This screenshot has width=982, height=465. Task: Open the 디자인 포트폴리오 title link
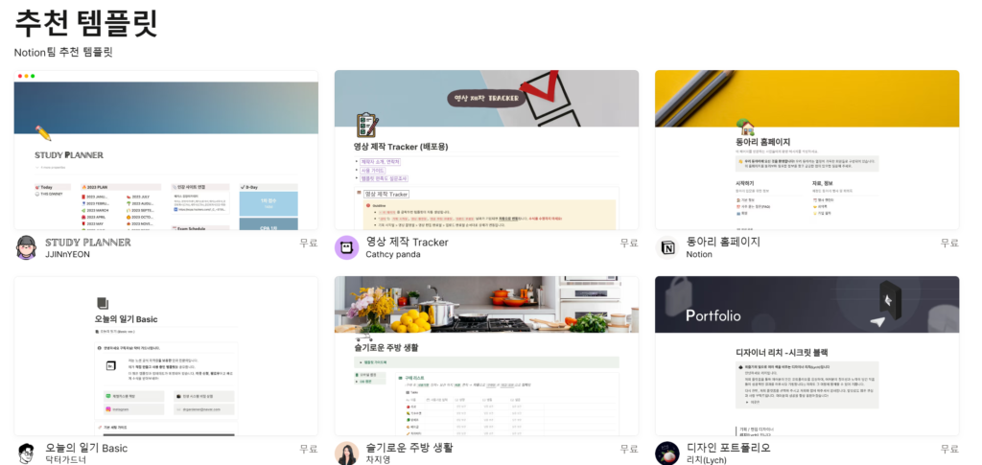coord(729,448)
